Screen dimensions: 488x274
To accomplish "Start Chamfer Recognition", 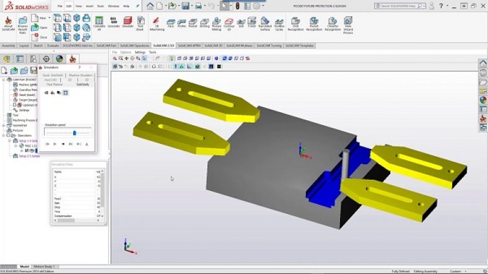I will click(x=333, y=24).
